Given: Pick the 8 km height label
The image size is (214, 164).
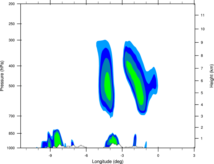Looking at the screenshot, I should (x=202, y=56).
